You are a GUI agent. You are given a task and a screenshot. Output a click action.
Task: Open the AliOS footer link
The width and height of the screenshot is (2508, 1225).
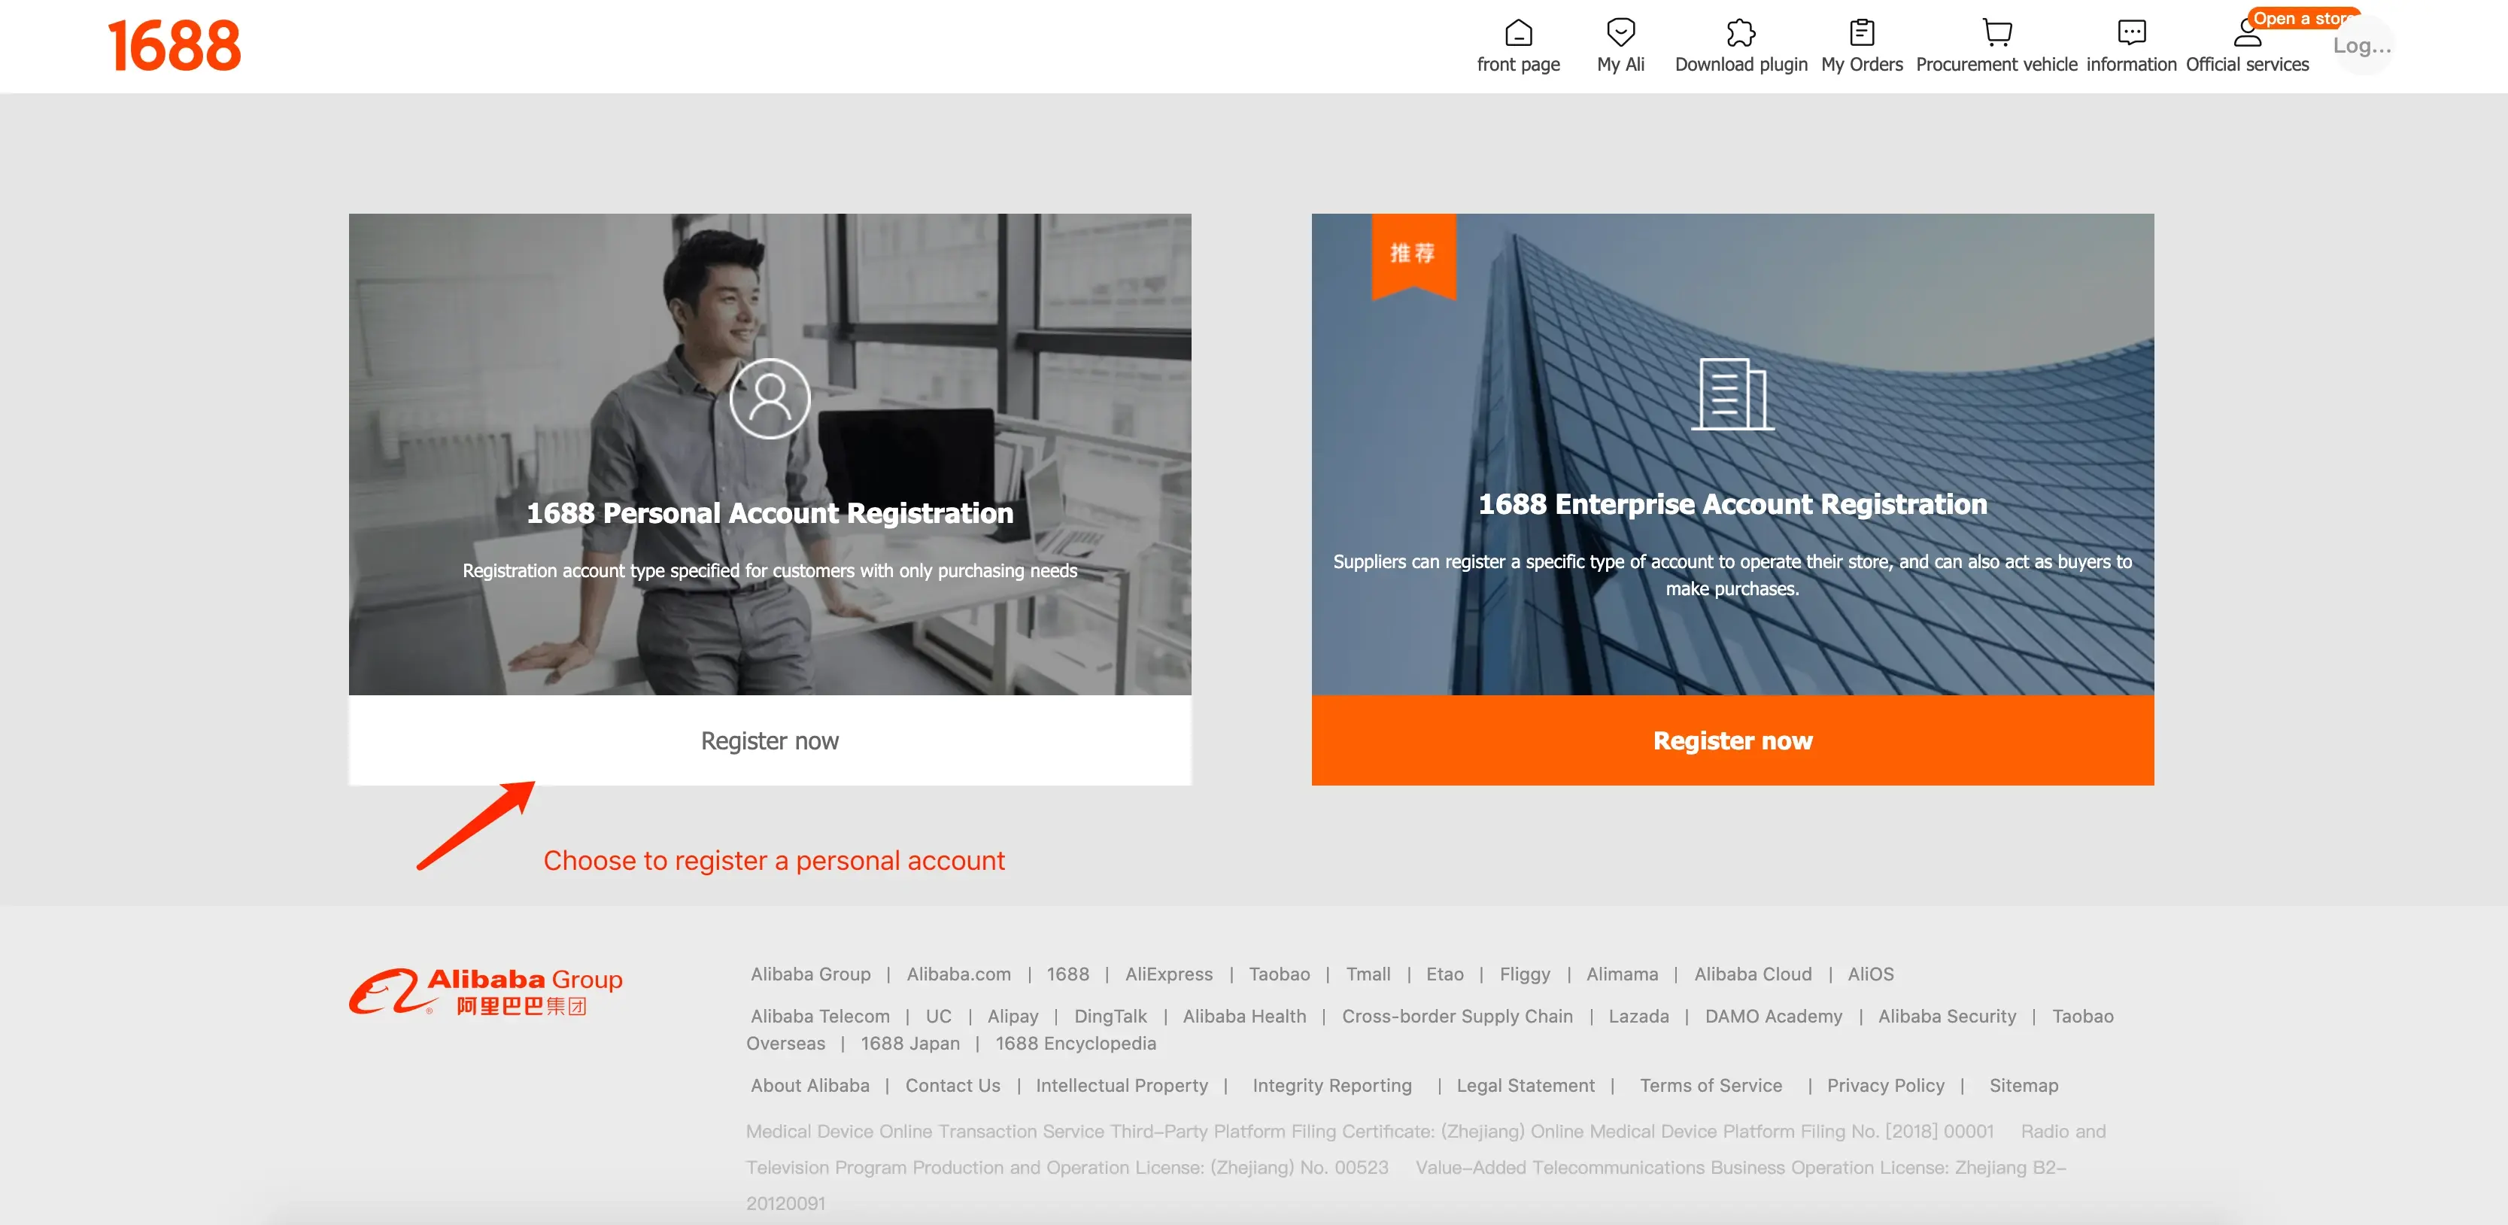[x=1870, y=974]
